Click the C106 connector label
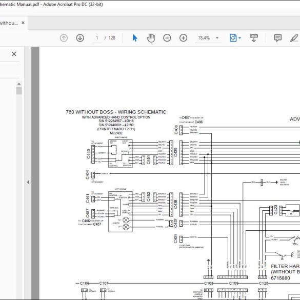 coord(85,283)
